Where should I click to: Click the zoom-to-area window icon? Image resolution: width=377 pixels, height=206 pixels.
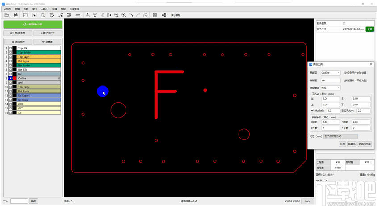(x=43, y=15)
